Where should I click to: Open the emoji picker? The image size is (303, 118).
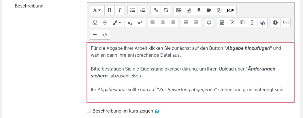pos(209,22)
